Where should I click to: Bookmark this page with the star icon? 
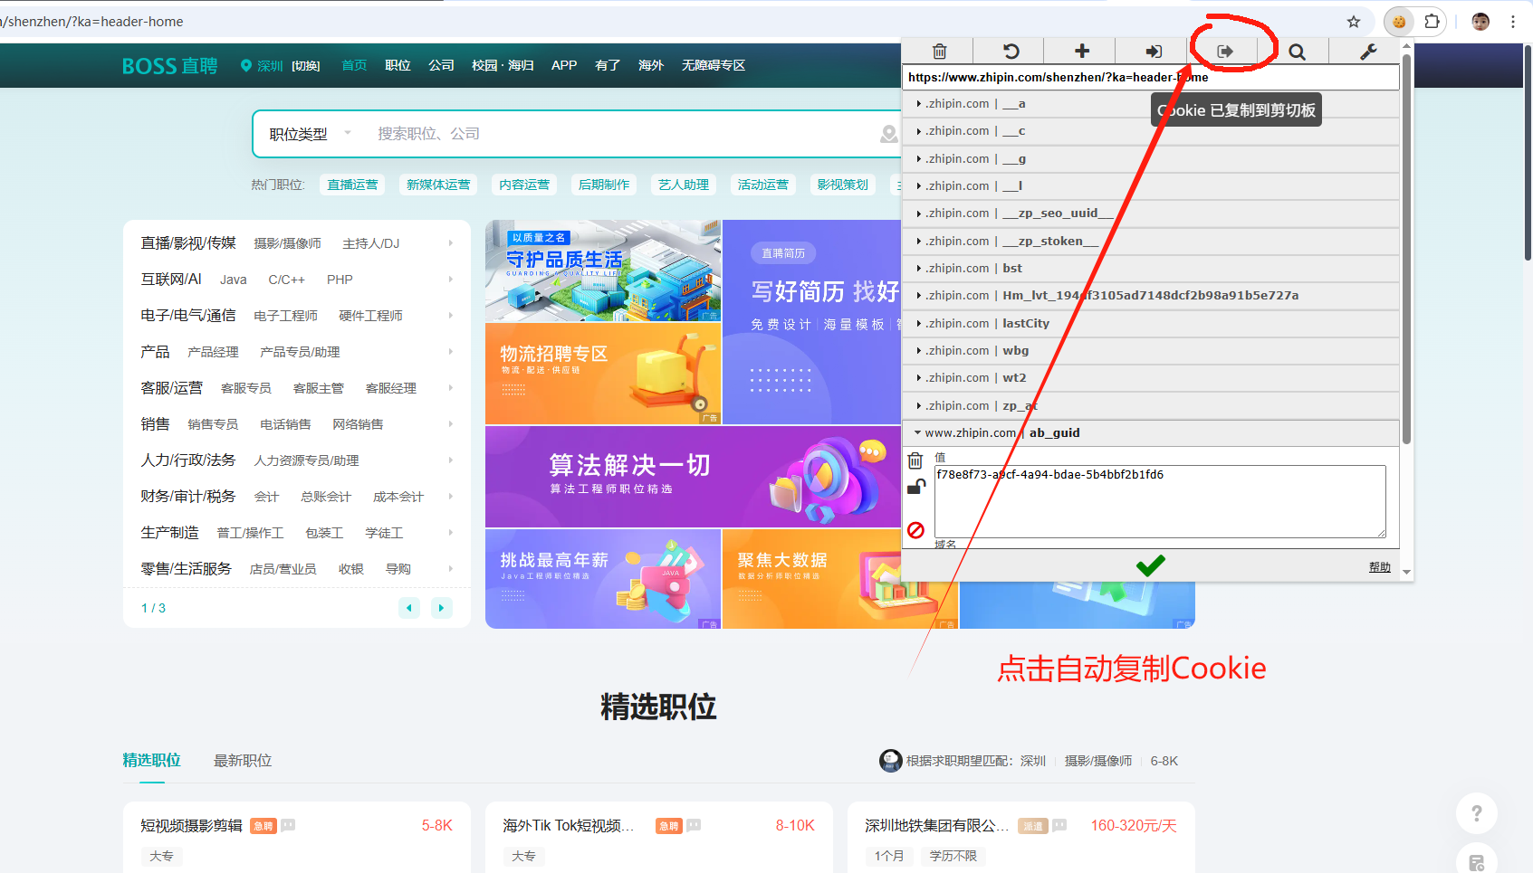(1353, 22)
